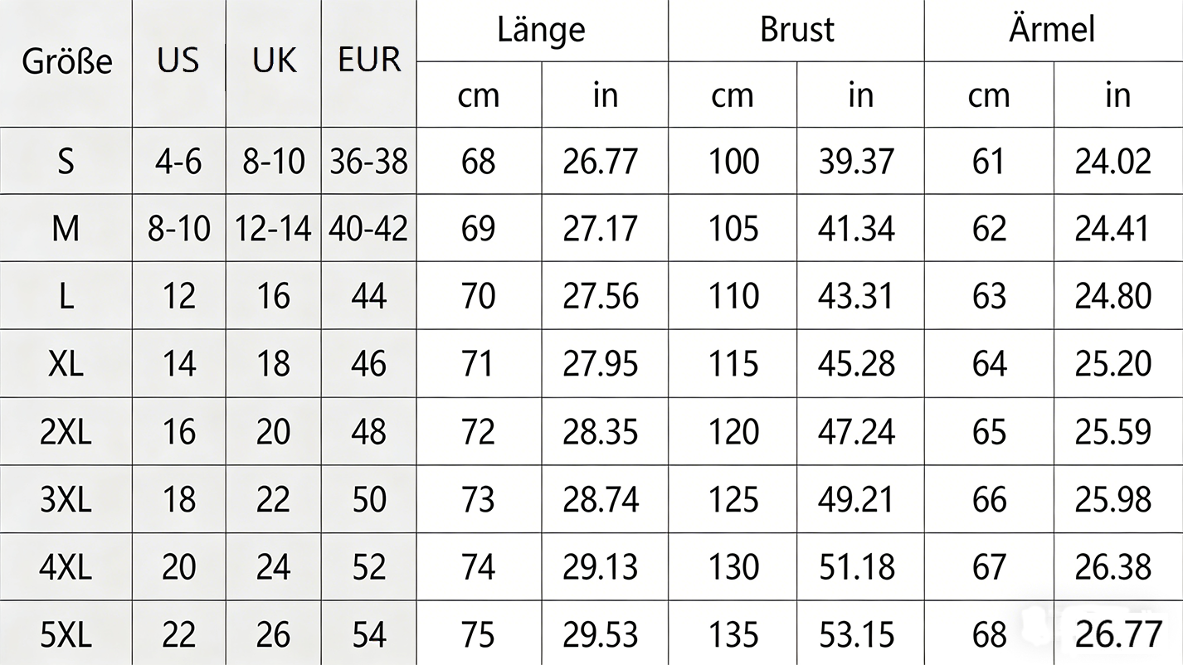This screenshot has width=1183, height=665.
Task: Select the 2XL size row label
Action: click(x=66, y=432)
